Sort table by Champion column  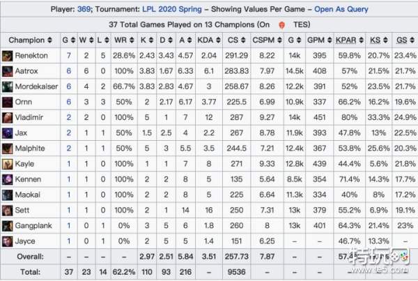point(26,40)
